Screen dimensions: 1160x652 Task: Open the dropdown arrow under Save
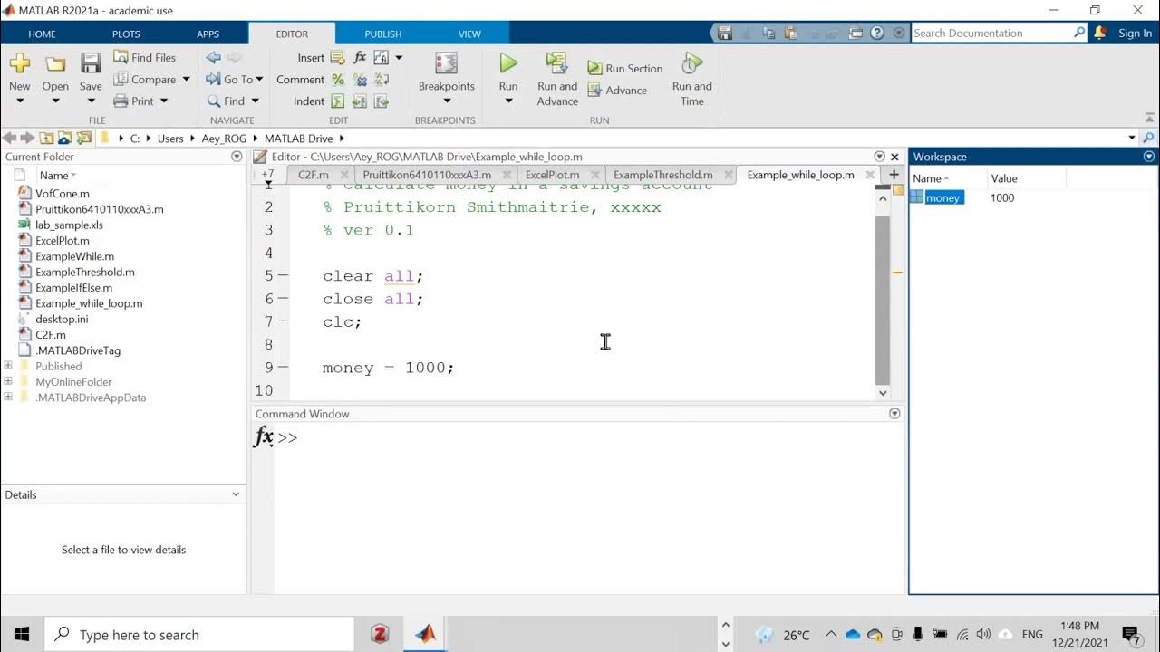(x=91, y=101)
